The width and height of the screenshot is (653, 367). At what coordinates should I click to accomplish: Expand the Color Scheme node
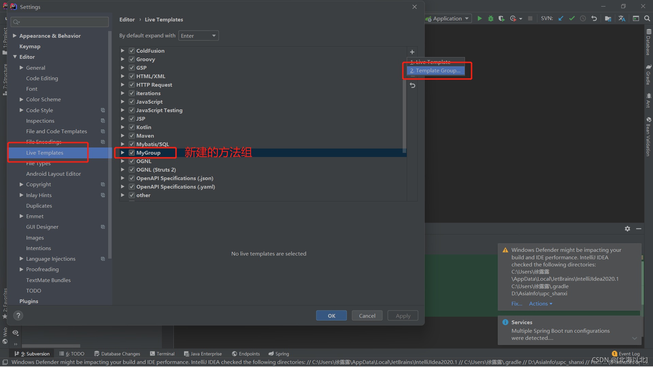(x=21, y=99)
